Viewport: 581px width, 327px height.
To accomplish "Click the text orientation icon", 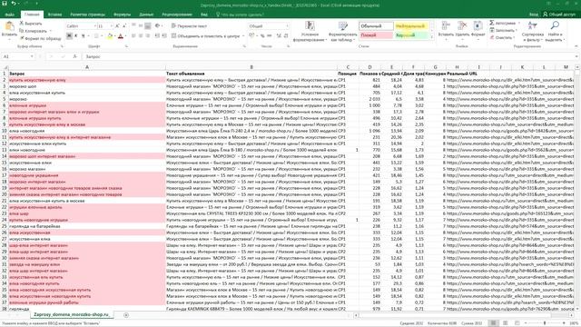I will coord(157,26).
